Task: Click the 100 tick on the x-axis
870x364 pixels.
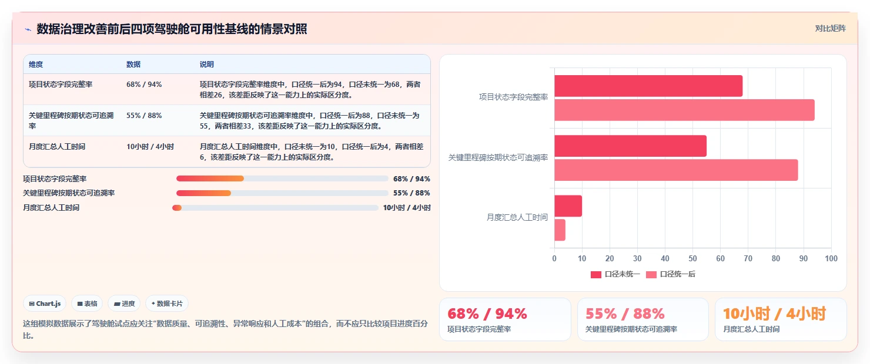Action: coord(831,258)
